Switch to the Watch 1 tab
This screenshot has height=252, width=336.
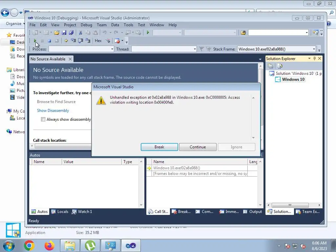[82, 212]
